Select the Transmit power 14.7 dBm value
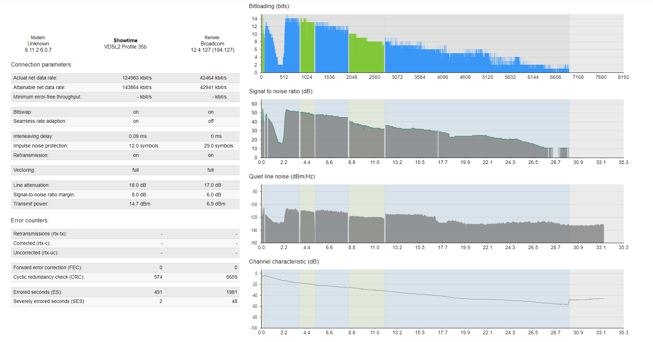The width and height of the screenshot is (653, 342). tap(139, 203)
